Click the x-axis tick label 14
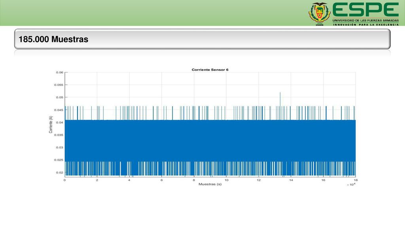Image resolution: width=405 pixels, height=228 pixels. pyautogui.click(x=291, y=180)
